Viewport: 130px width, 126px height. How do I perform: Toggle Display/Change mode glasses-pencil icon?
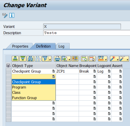[x=5, y=15]
